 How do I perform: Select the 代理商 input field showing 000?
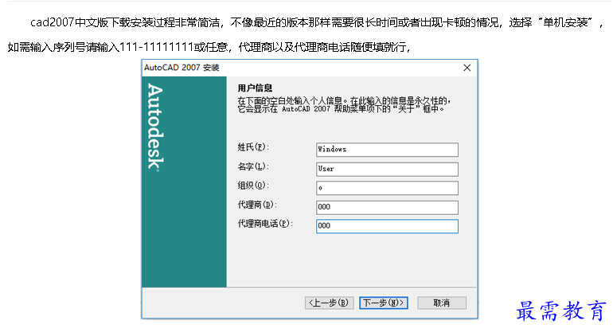click(x=387, y=207)
